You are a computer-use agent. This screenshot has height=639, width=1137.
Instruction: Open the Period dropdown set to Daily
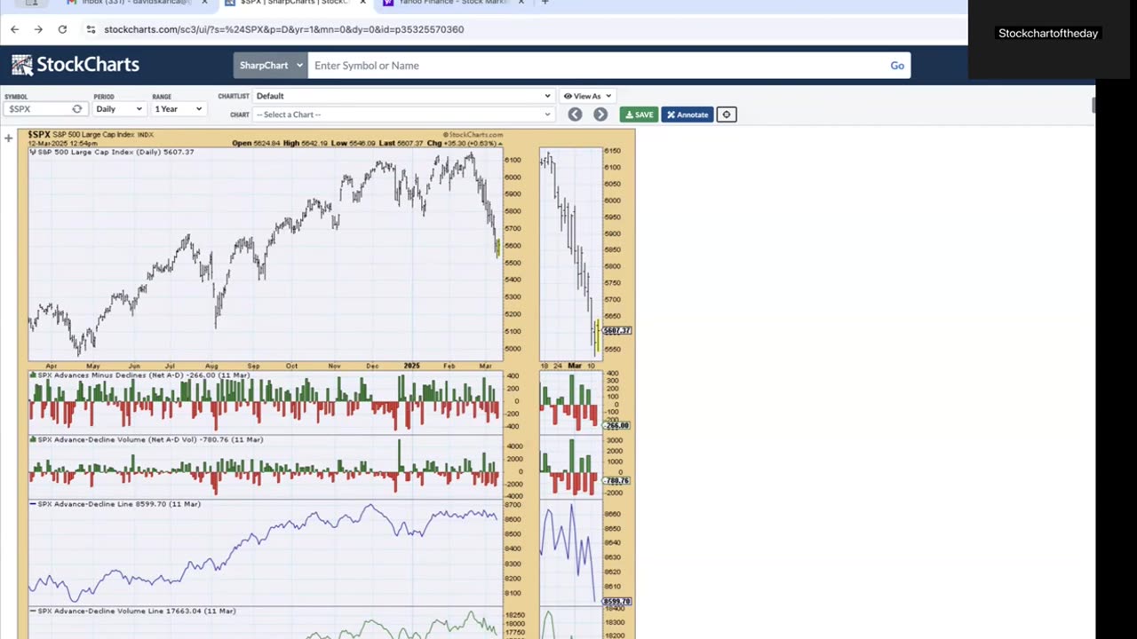(118, 109)
